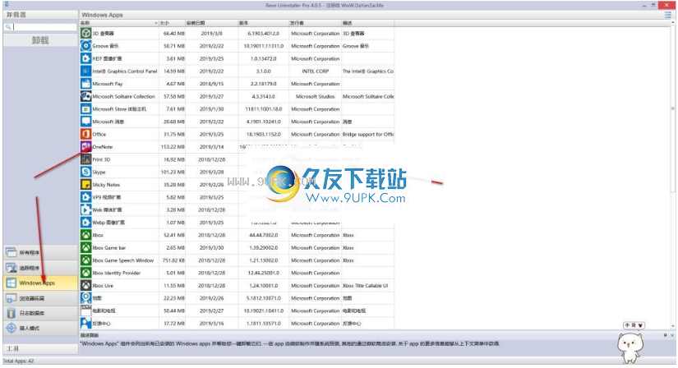
Task: Click the version '10.19011.11311.0' cell
Action: pyautogui.click(x=263, y=46)
